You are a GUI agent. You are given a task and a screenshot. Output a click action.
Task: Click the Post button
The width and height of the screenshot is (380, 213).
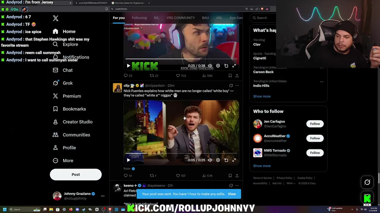(x=76, y=175)
